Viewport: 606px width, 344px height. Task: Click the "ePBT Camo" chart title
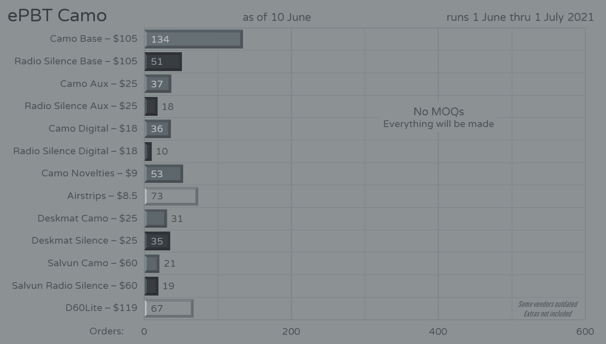pyautogui.click(x=57, y=16)
